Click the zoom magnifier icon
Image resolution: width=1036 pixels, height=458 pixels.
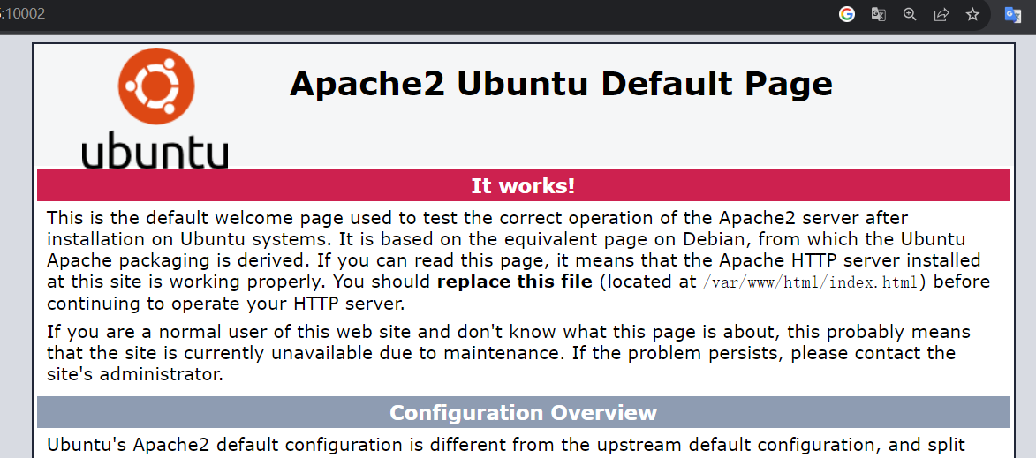click(910, 14)
